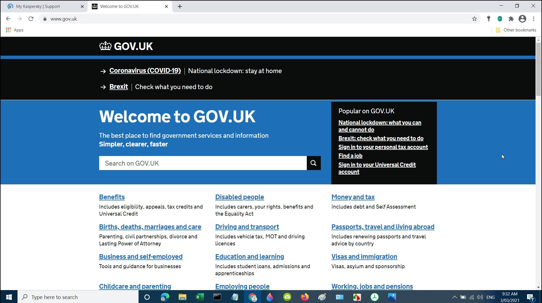The height and width of the screenshot is (303, 542).
Task: Open Passports, travel and living abroad
Action: pyautogui.click(x=383, y=227)
